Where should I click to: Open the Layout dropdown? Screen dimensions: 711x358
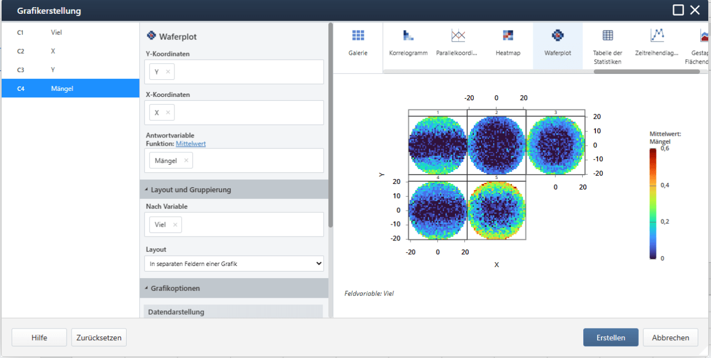(233, 263)
